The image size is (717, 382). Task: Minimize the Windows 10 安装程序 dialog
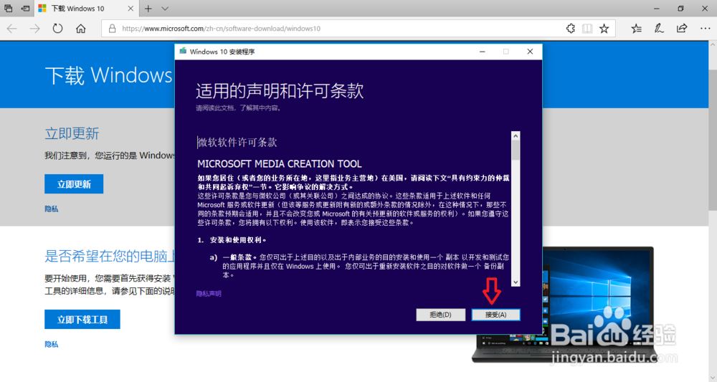[482, 51]
